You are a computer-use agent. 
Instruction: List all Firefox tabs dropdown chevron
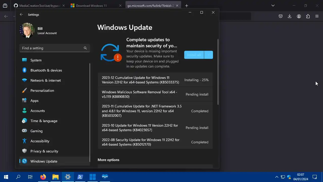[x=273, y=6]
